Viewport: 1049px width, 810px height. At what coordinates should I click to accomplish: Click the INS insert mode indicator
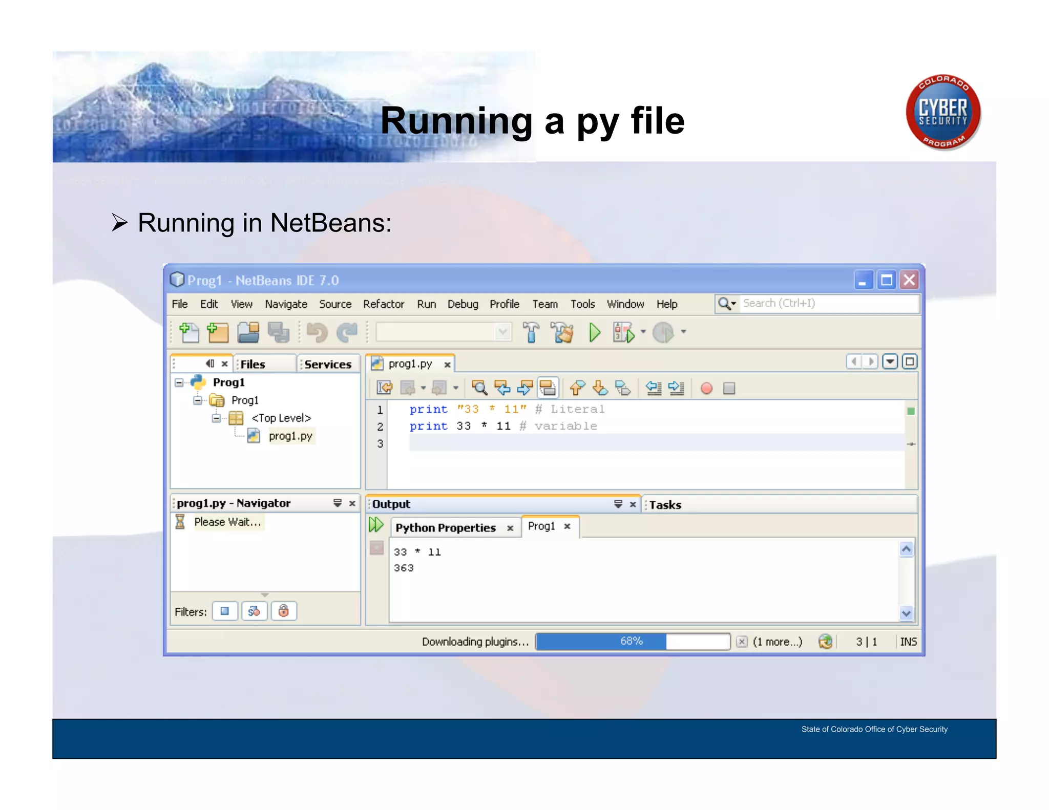908,642
